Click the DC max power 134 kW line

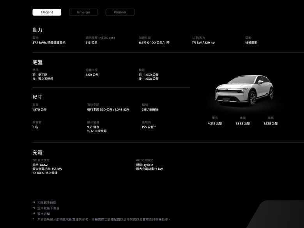(x=47, y=169)
